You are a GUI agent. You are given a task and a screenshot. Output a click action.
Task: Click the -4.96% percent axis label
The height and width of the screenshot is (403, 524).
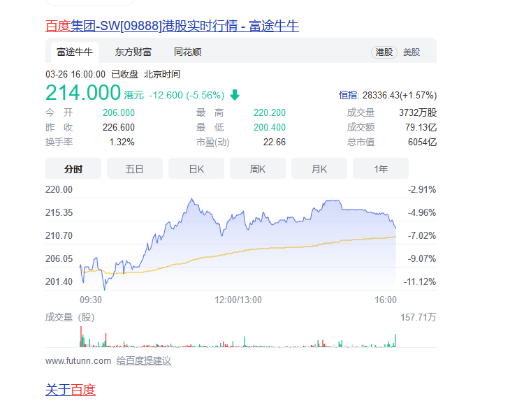[x=422, y=212]
